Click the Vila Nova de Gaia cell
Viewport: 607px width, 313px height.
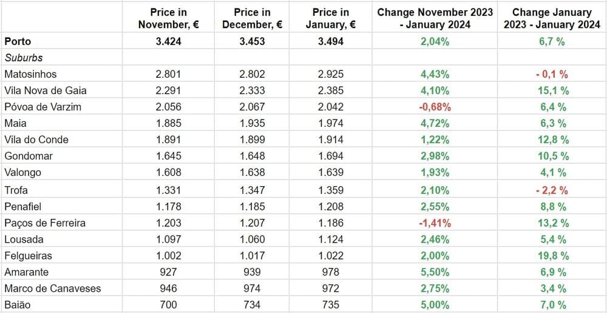tap(45, 90)
